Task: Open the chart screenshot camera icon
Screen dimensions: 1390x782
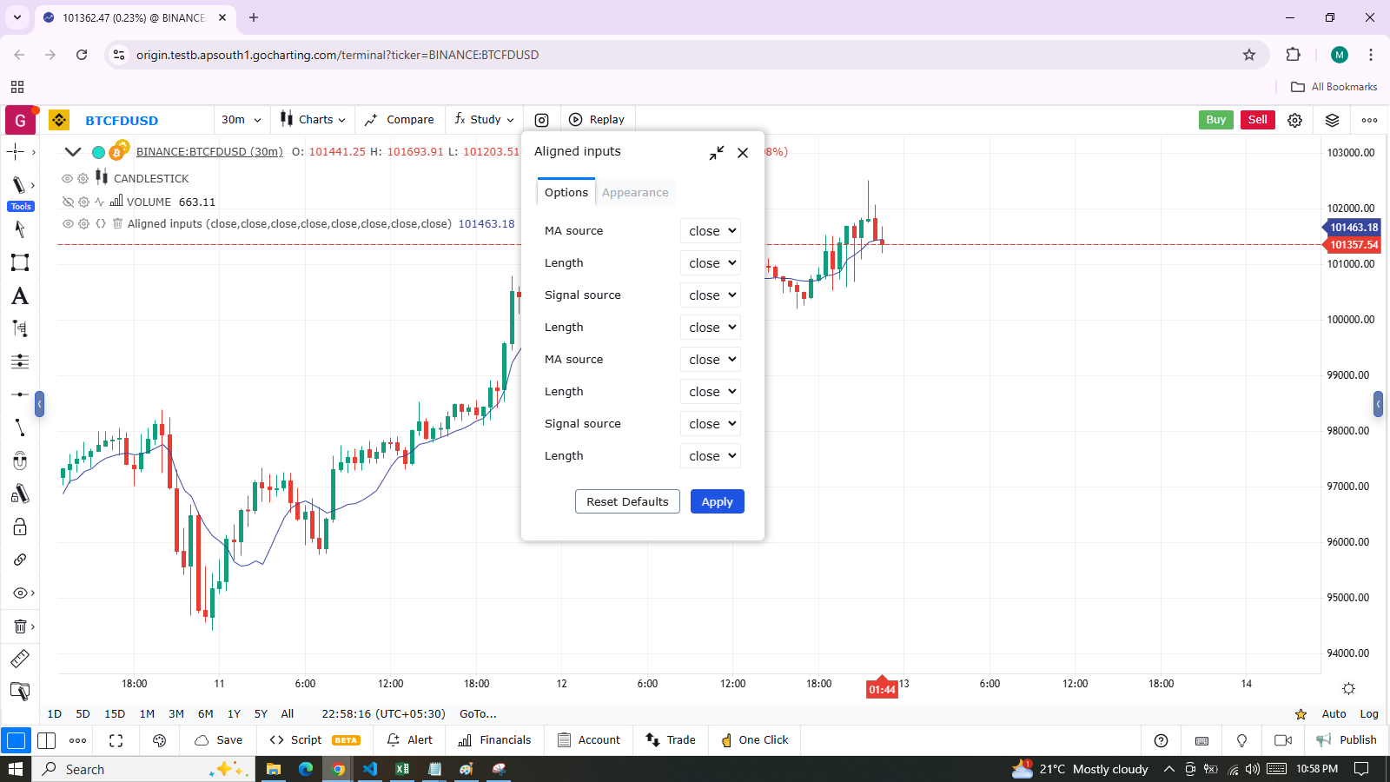Action: pyautogui.click(x=541, y=120)
